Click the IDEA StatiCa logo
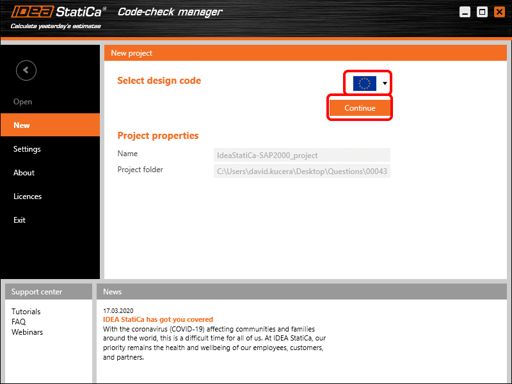The image size is (512, 384). click(x=58, y=12)
